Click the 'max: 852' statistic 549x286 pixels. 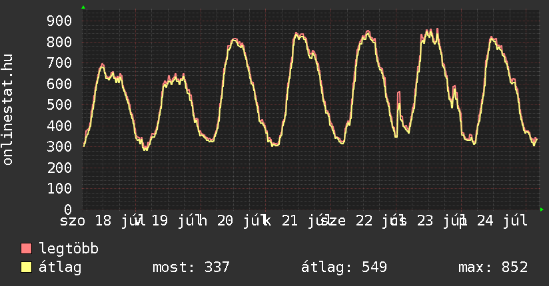tap(493, 267)
